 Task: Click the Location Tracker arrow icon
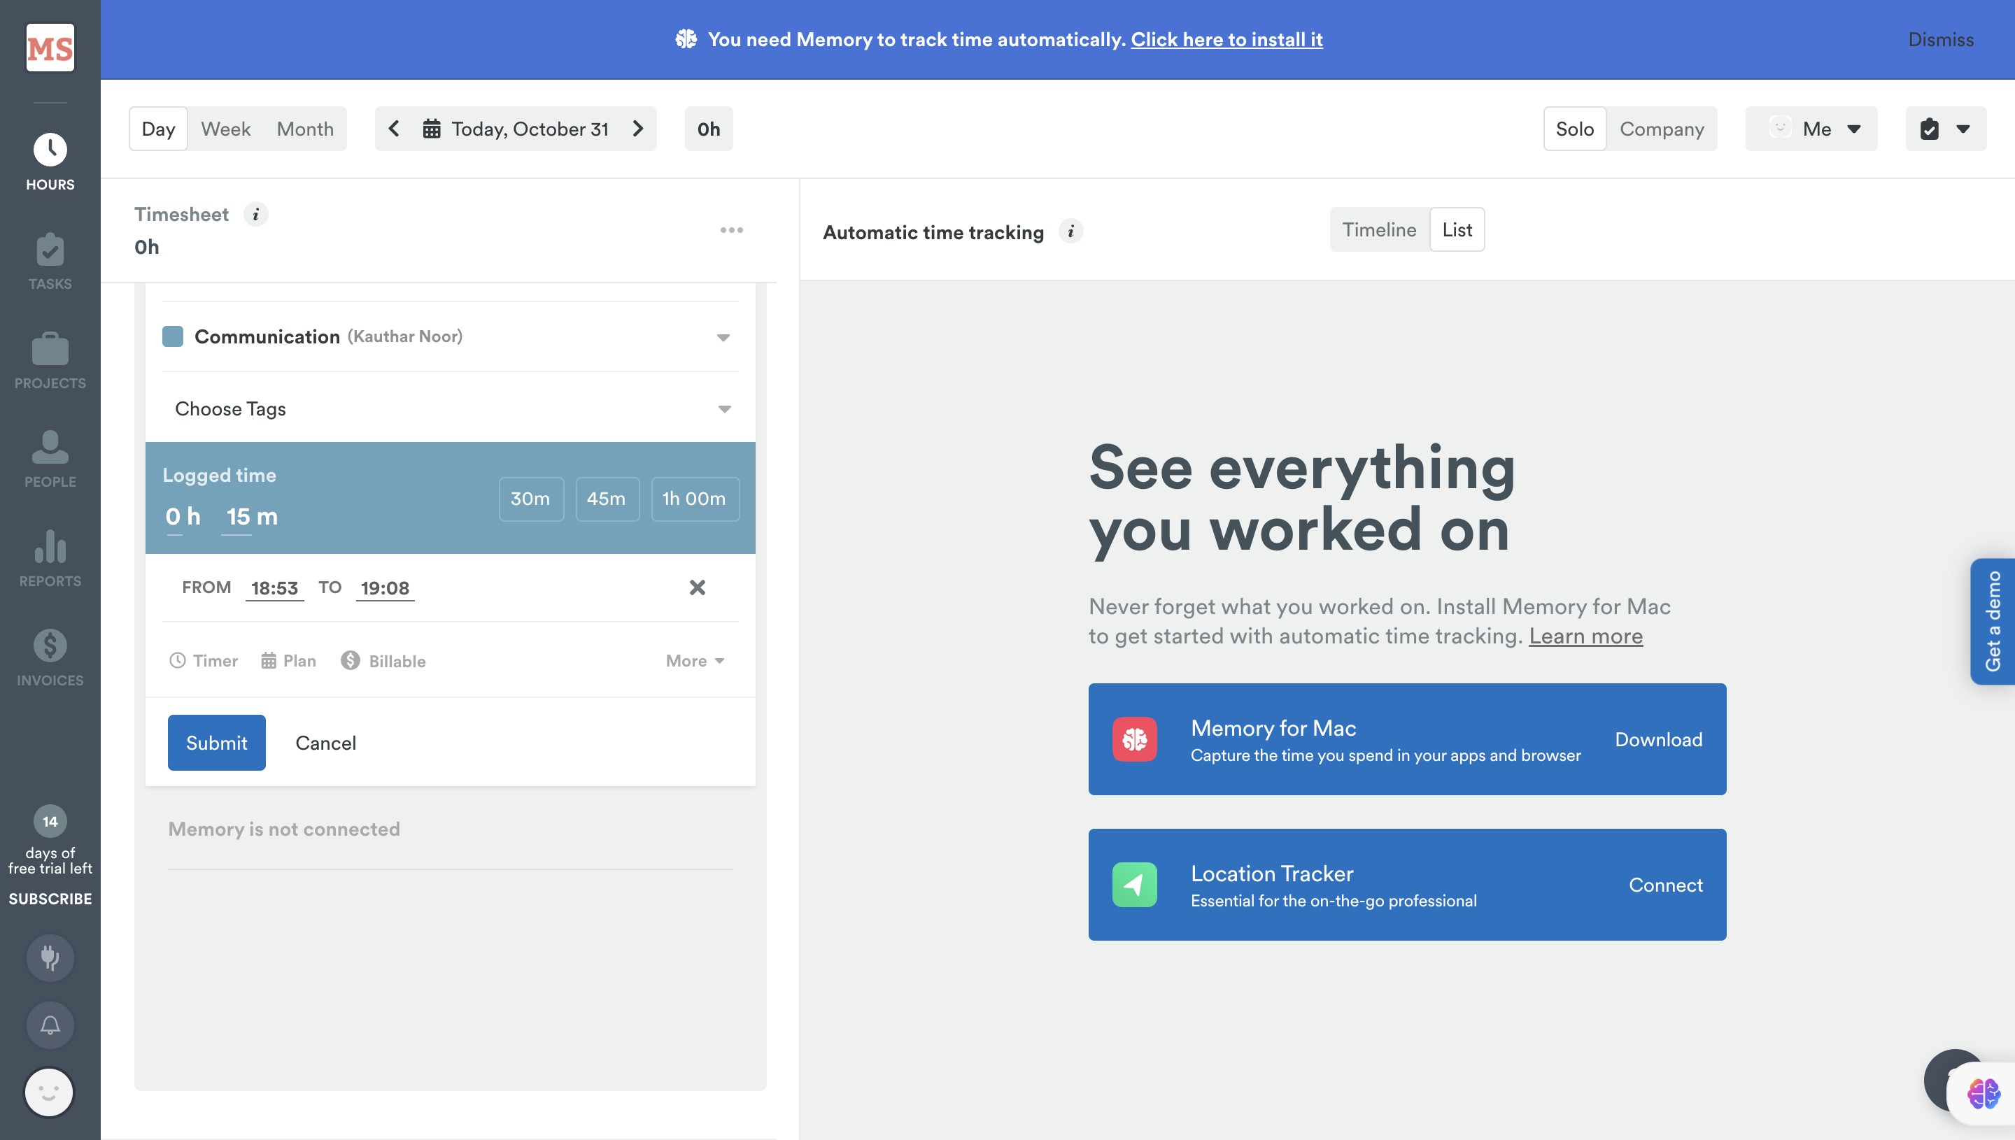(x=1134, y=885)
